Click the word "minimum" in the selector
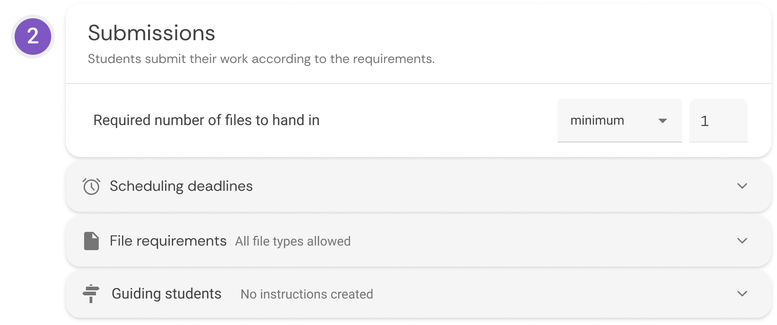The width and height of the screenshot is (777, 325). coord(597,121)
